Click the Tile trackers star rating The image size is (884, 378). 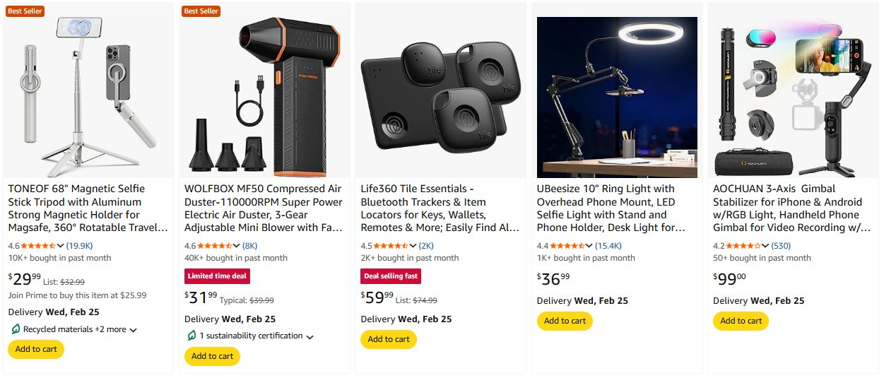click(x=391, y=246)
